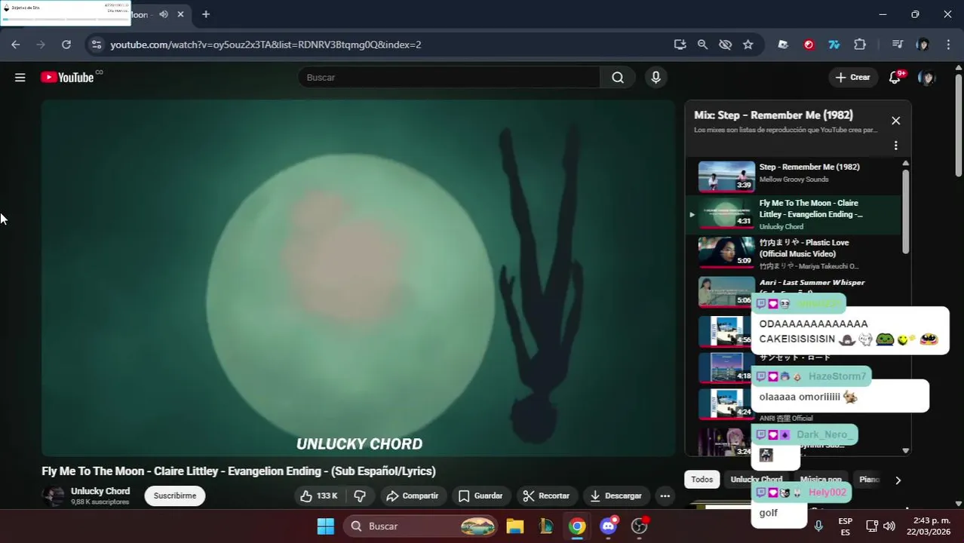Close the current YouTube tab

[x=181, y=14]
